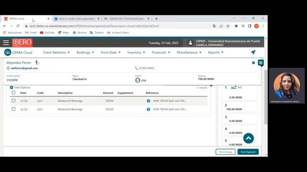Viewport: 307px width, 172px height.
Task: Open the Maps bookmark
Action: pos(64,32)
